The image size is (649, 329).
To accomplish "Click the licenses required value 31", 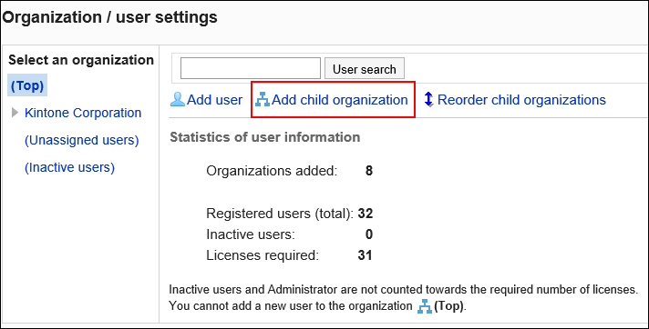I will (x=365, y=255).
